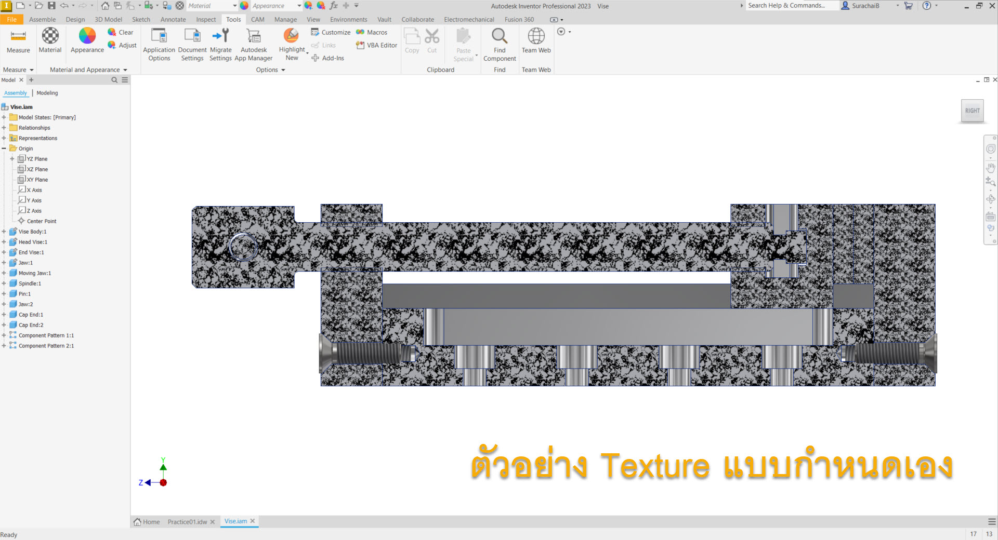
Task: Click the Clear appearance button
Action: pyautogui.click(x=121, y=32)
